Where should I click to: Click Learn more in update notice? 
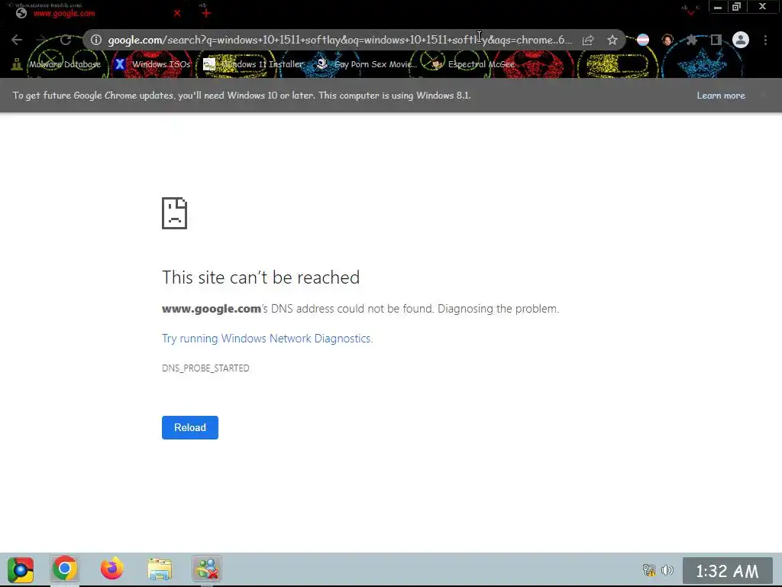[x=721, y=96]
